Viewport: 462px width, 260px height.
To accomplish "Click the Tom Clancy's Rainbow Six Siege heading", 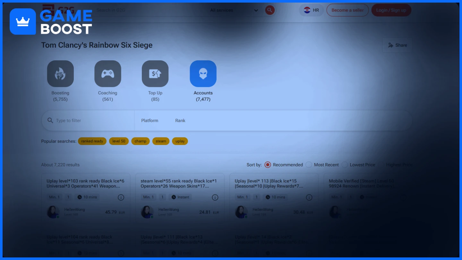I will pyautogui.click(x=97, y=45).
